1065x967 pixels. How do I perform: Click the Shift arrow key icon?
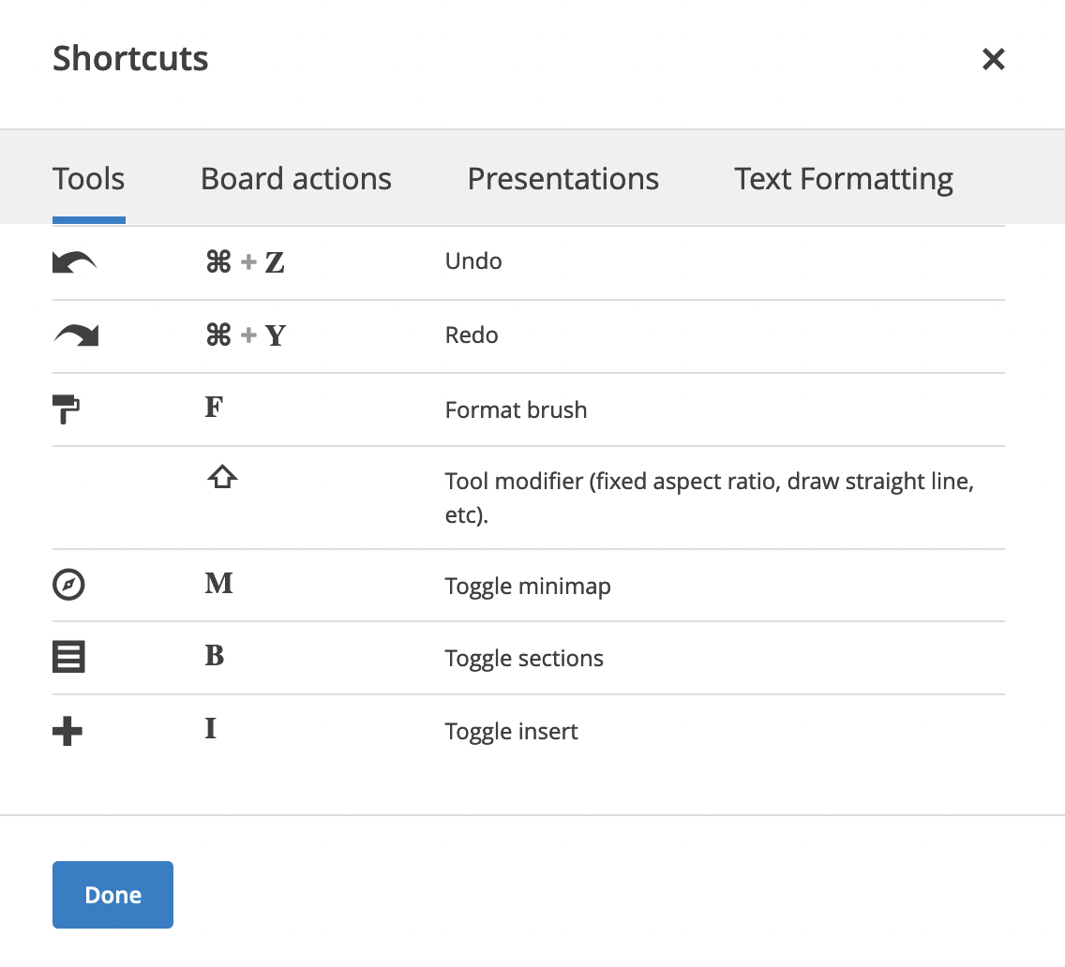click(x=222, y=477)
